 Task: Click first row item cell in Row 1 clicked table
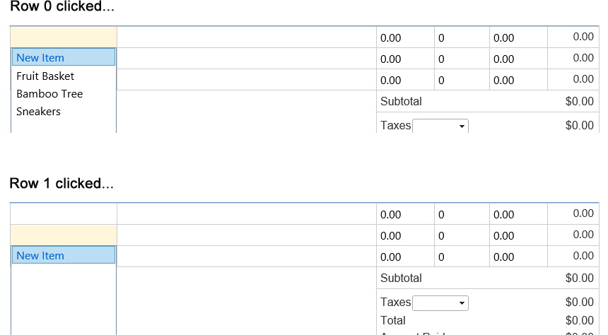tap(64, 213)
